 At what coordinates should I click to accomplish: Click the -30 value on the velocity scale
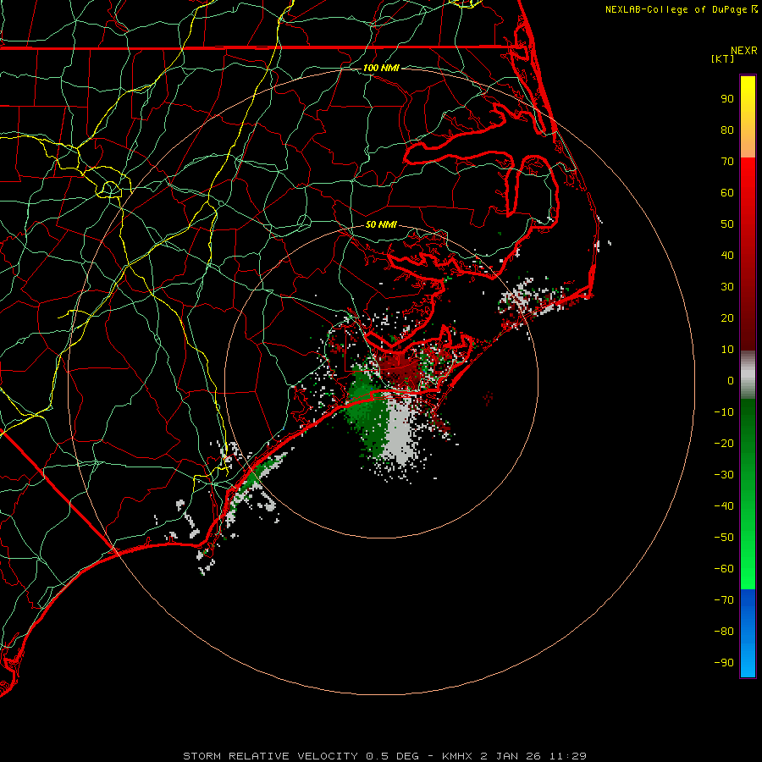pyautogui.click(x=724, y=475)
